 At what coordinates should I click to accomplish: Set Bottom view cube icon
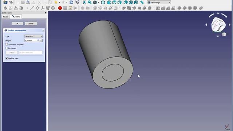pyautogui.click(x=131, y=3)
